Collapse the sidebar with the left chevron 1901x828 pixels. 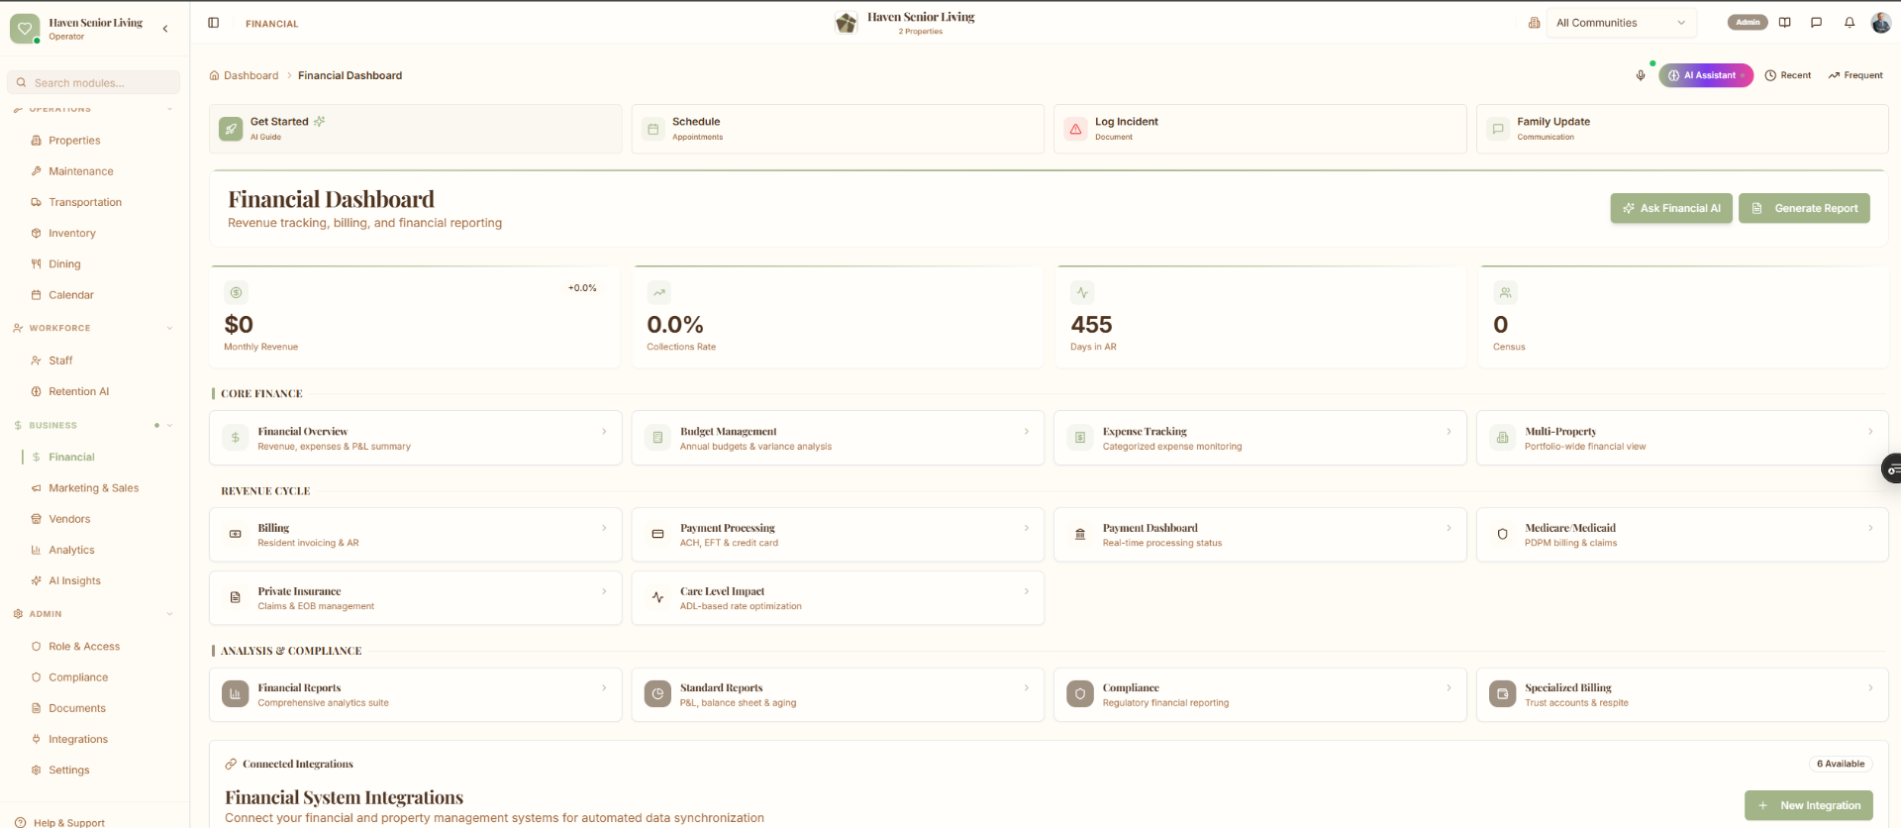click(165, 29)
